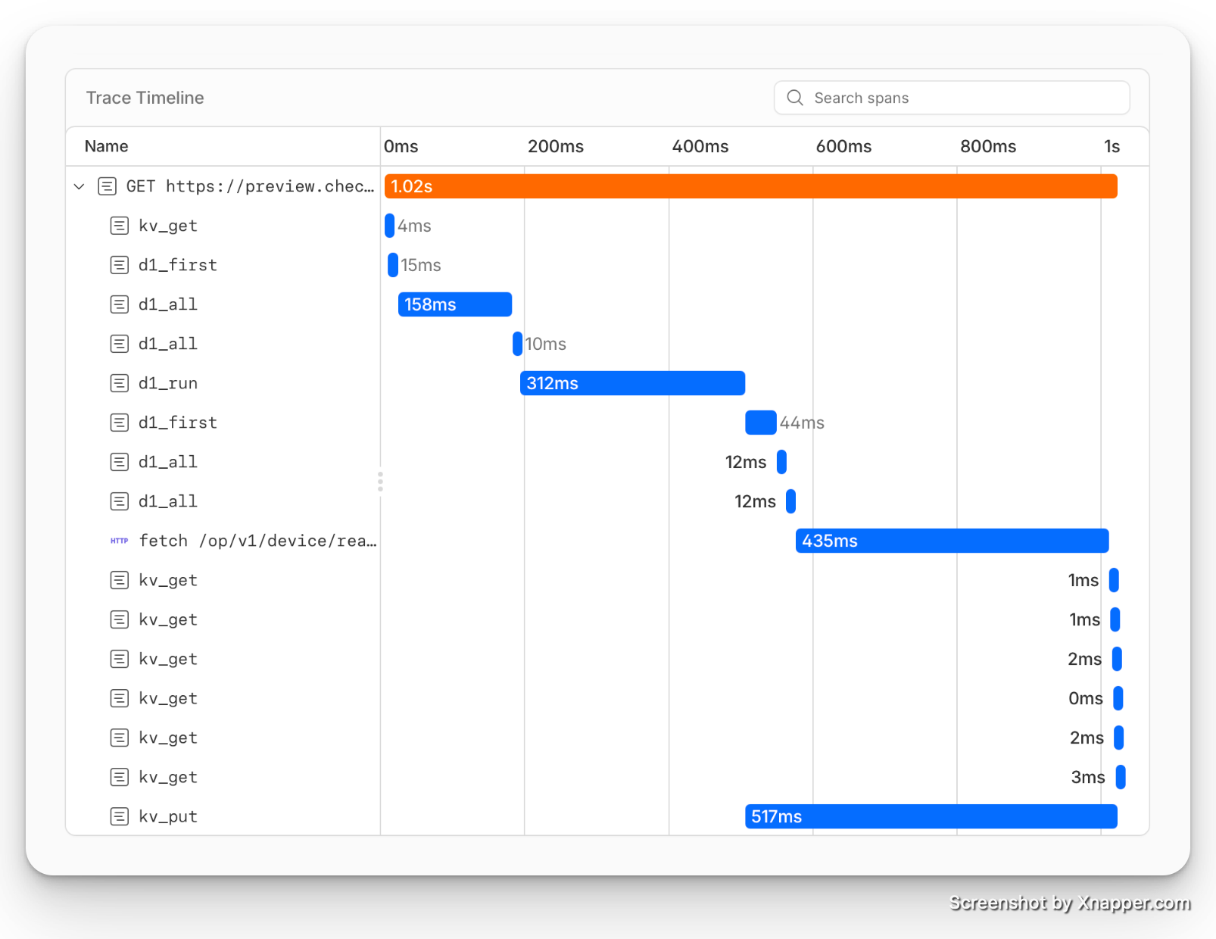1216x939 pixels.
Task: Click the icon beside 4ms kv_get
Action: [x=119, y=226]
